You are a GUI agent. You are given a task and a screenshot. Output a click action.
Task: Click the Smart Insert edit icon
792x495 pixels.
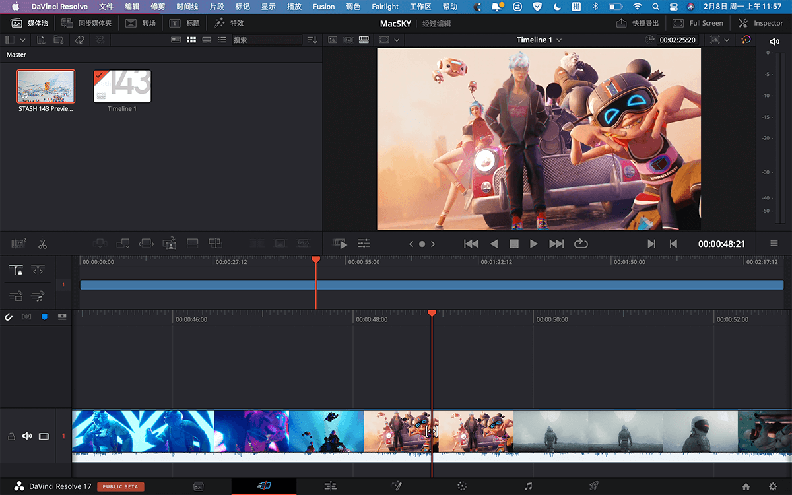pyautogui.click(x=100, y=244)
